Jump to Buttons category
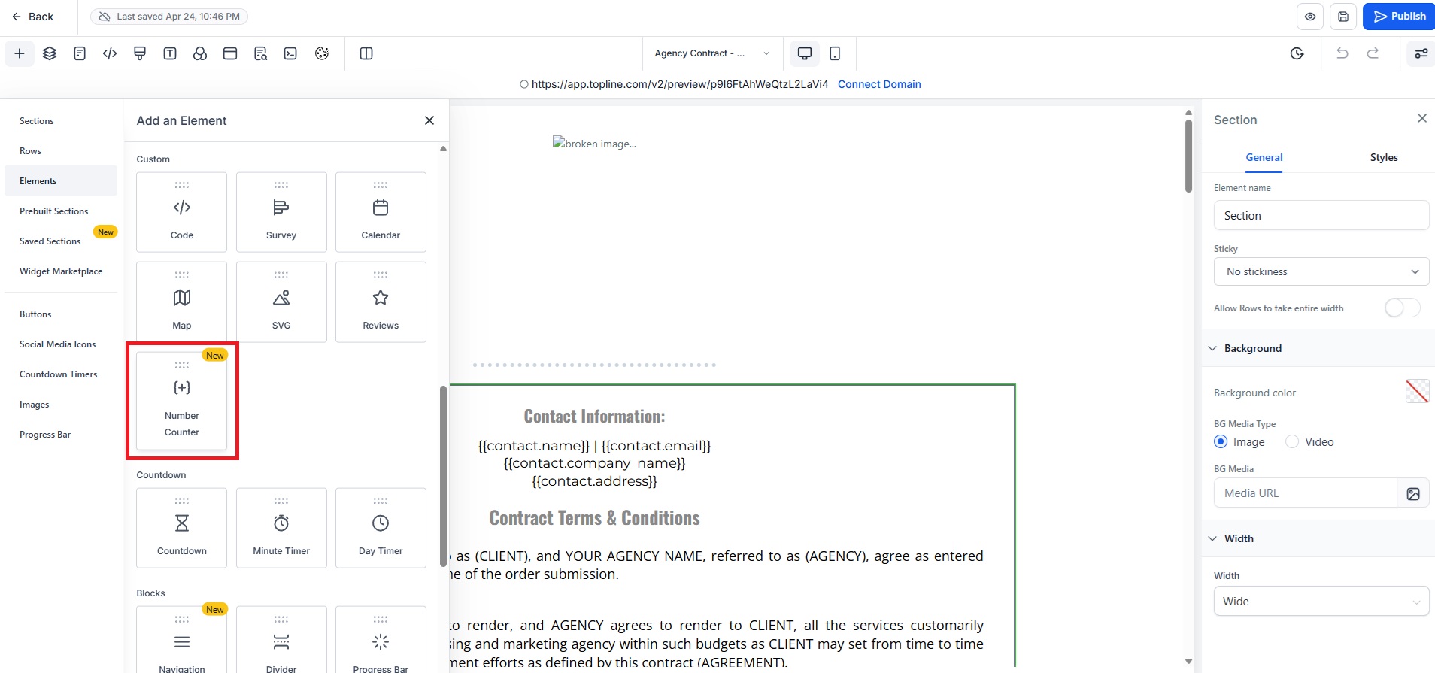 pos(35,314)
